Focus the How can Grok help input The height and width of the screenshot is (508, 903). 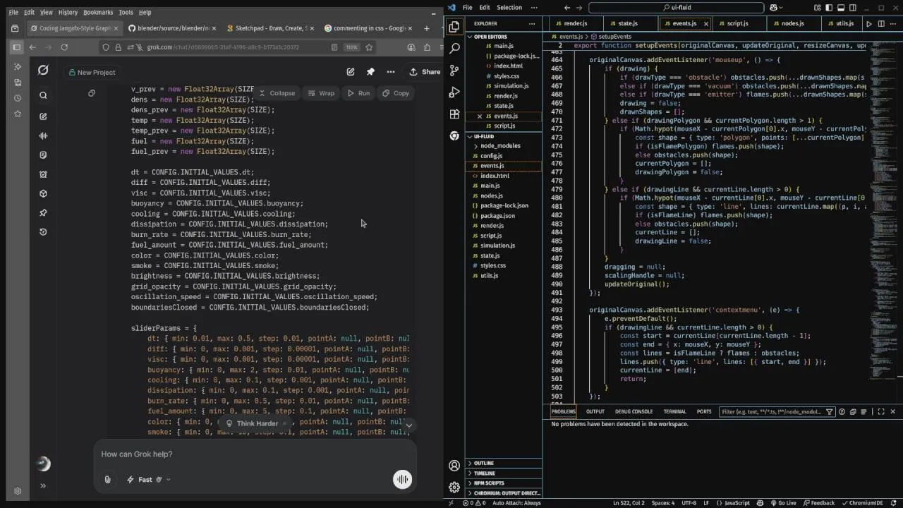(255, 454)
